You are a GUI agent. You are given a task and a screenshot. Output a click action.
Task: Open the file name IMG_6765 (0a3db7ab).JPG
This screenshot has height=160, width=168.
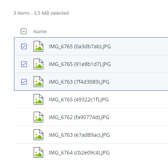coord(80,46)
